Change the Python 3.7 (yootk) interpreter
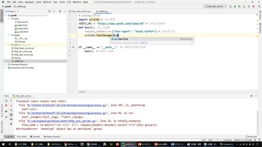Image resolution: width=262 pixels, height=147 pixels. (243, 140)
